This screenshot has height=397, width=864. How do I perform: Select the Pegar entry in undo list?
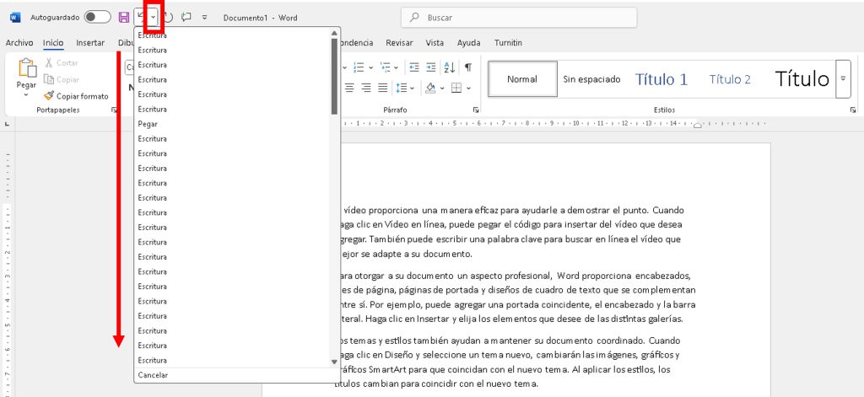click(x=148, y=124)
